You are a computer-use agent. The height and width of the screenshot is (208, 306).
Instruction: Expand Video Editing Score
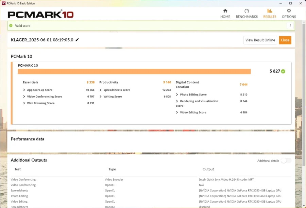click(x=177, y=112)
